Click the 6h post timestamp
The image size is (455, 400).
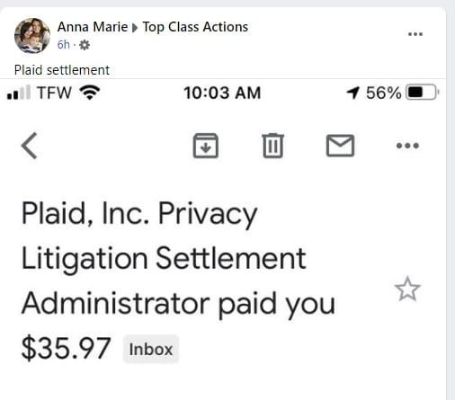[63, 45]
